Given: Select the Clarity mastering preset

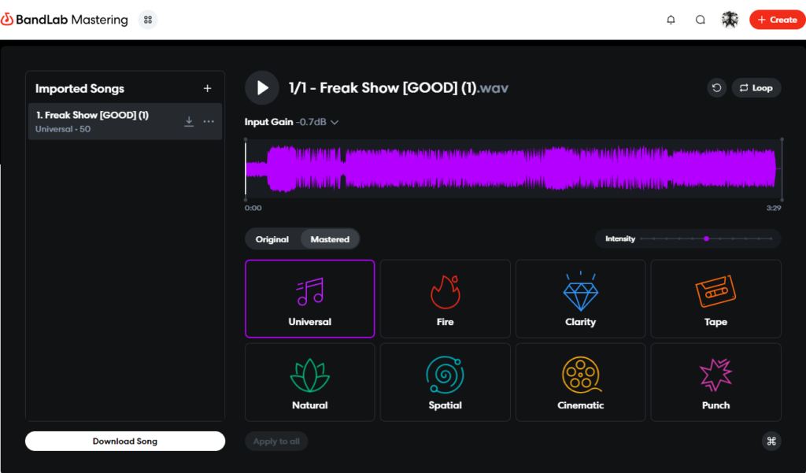Looking at the screenshot, I should 580,299.
